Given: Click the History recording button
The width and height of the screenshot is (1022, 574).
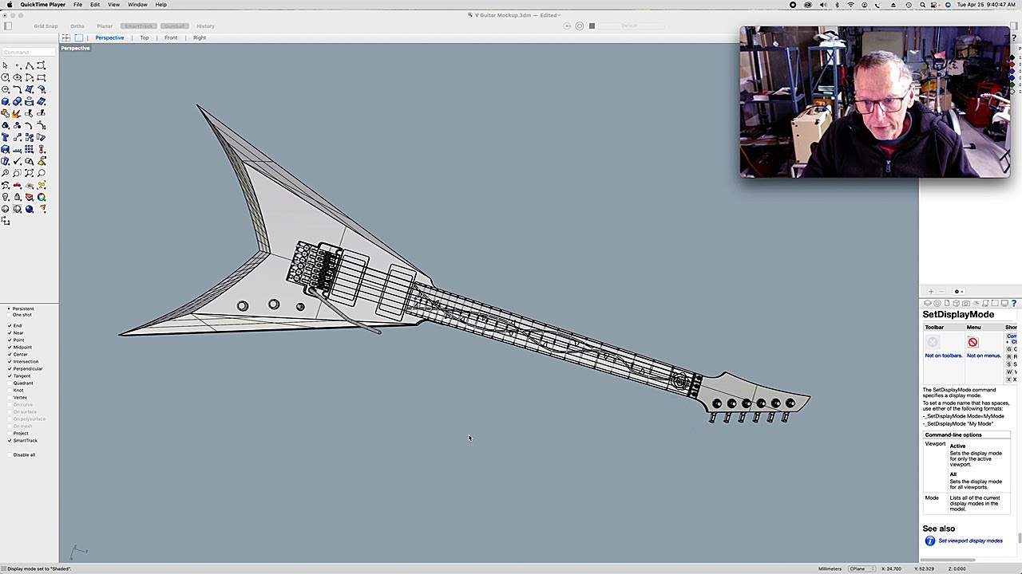Looking at the screenshot, I should click(205, 26).
